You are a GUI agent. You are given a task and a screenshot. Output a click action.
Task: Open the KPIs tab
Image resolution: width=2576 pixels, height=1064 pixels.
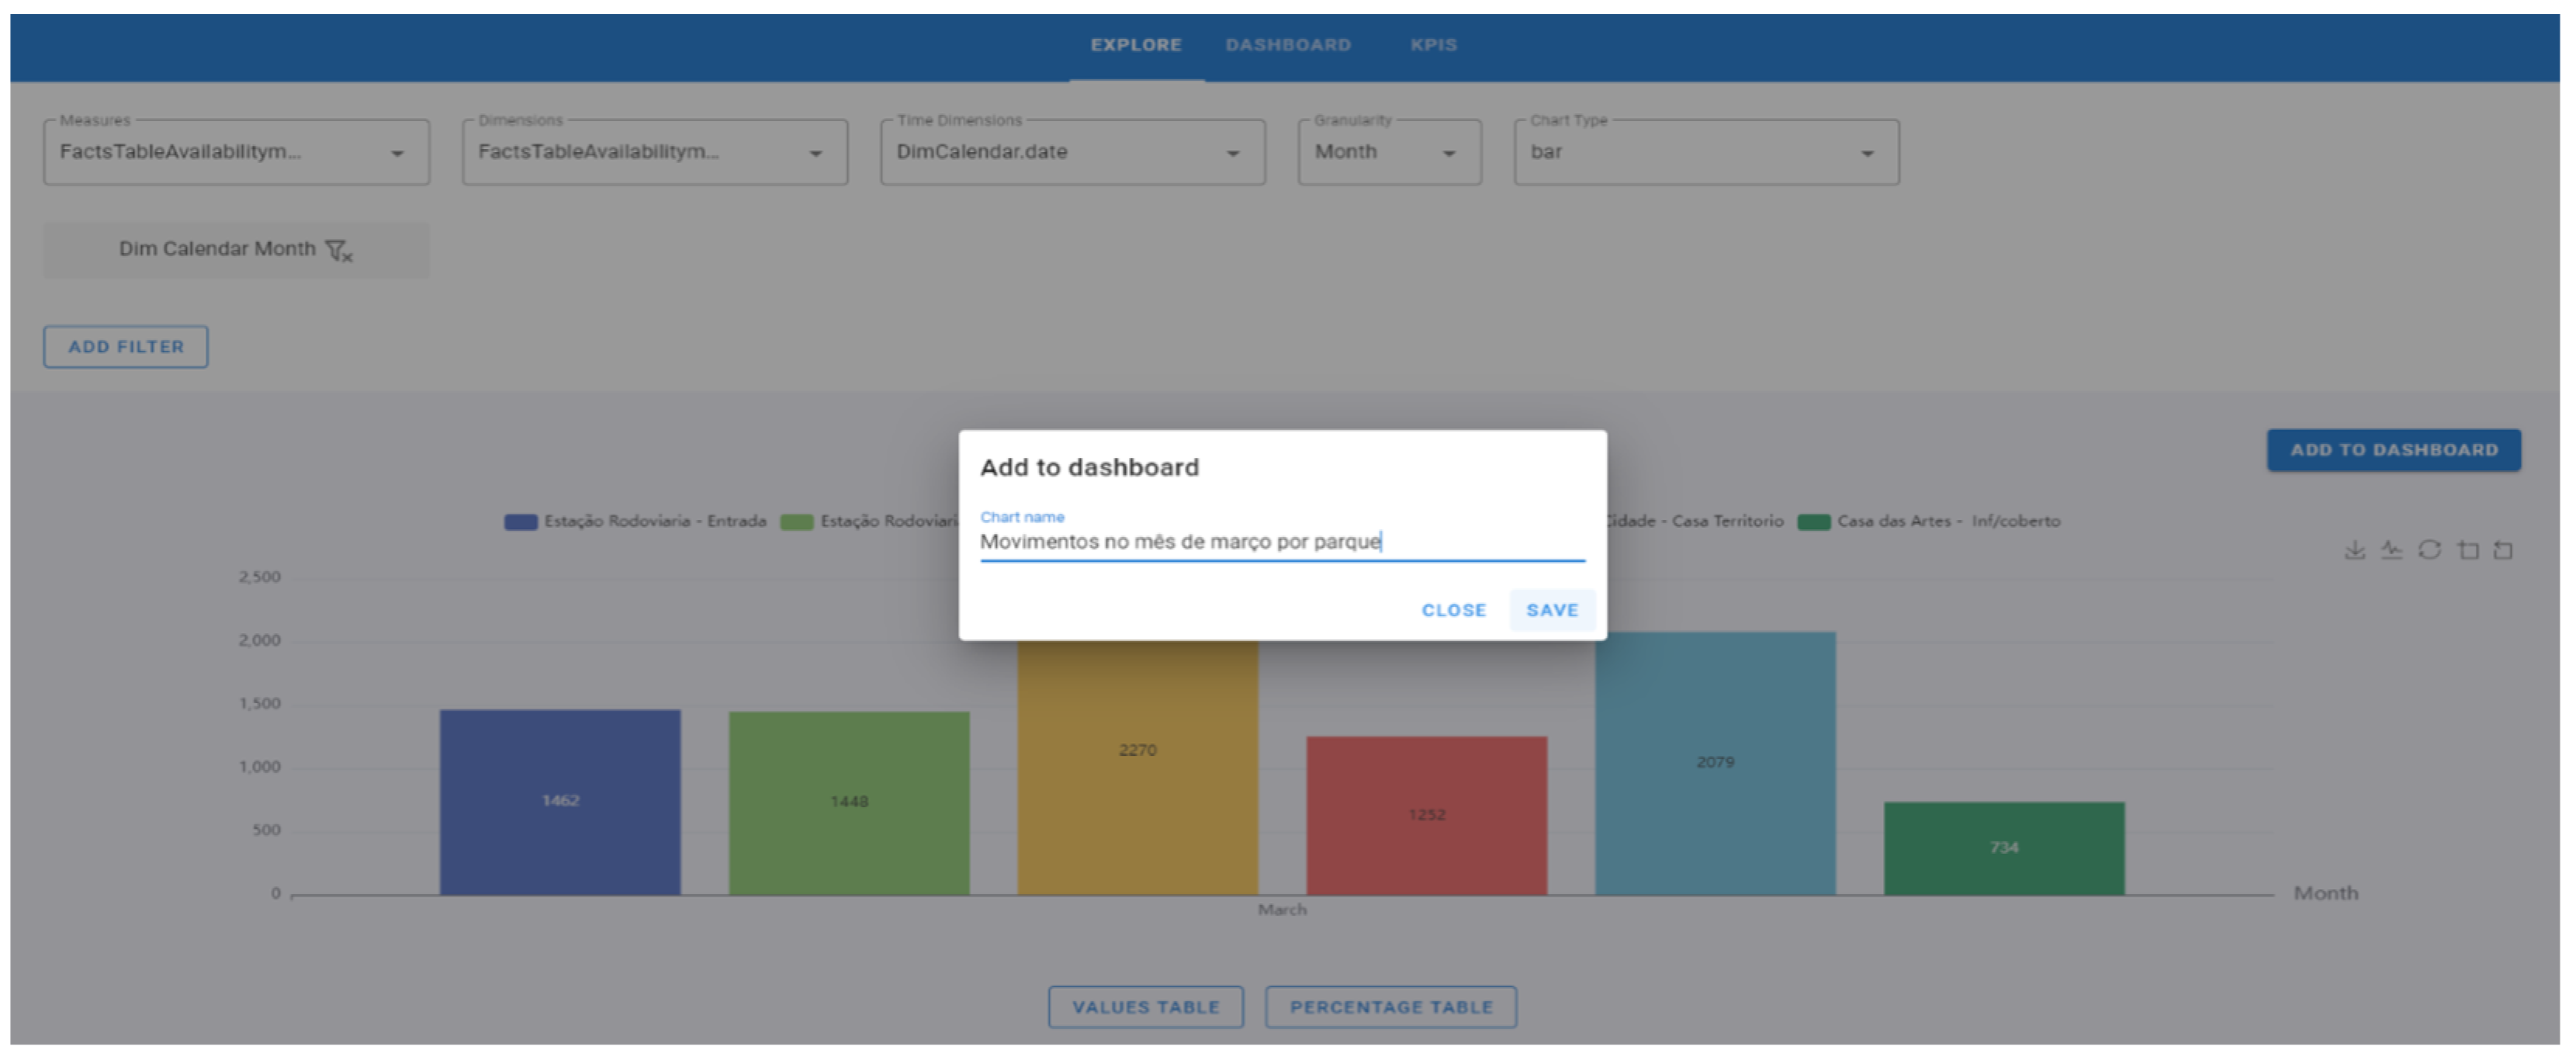pos(1433,45)
